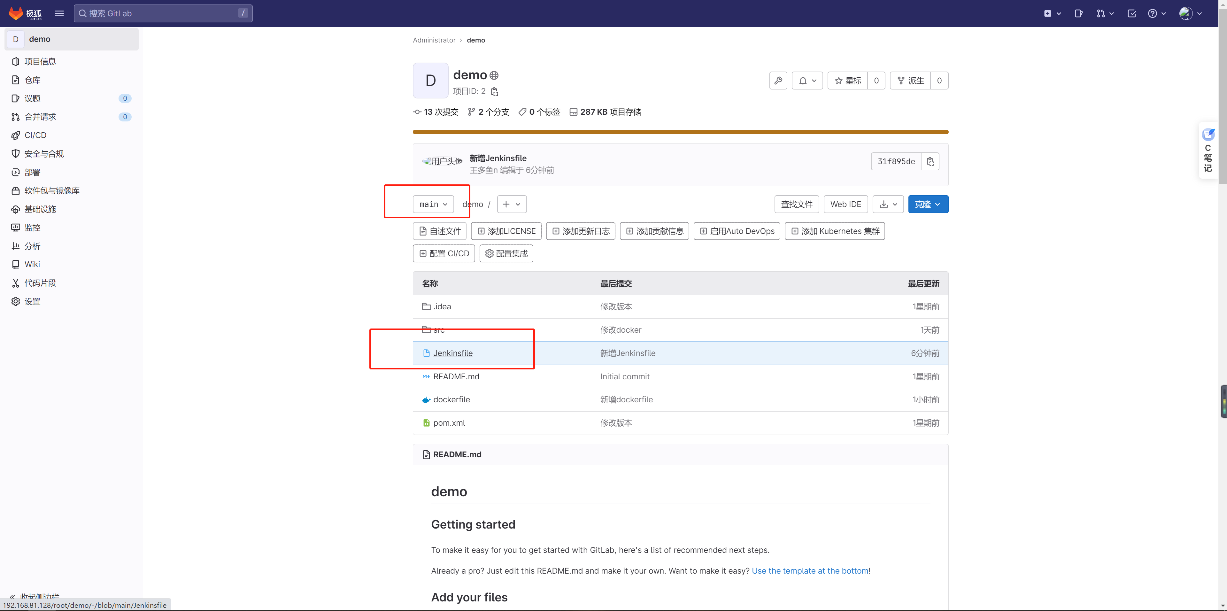Click the language bar
The image size is (1227, 611).
pos(680,132)
